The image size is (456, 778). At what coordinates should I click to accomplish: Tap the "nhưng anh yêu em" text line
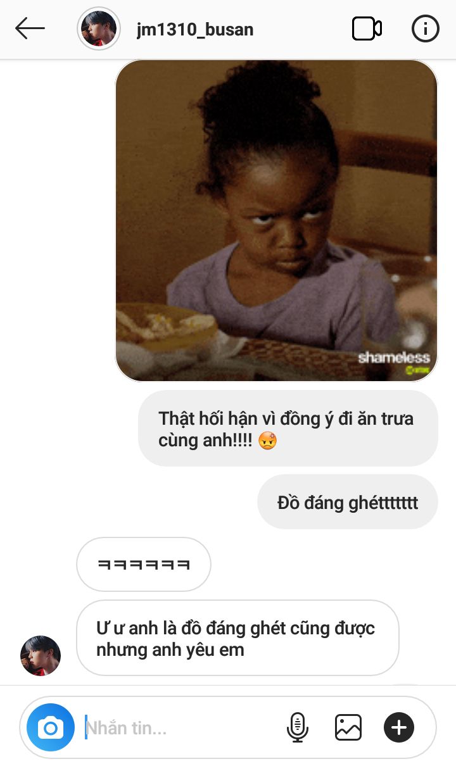(x=170, y=649)
